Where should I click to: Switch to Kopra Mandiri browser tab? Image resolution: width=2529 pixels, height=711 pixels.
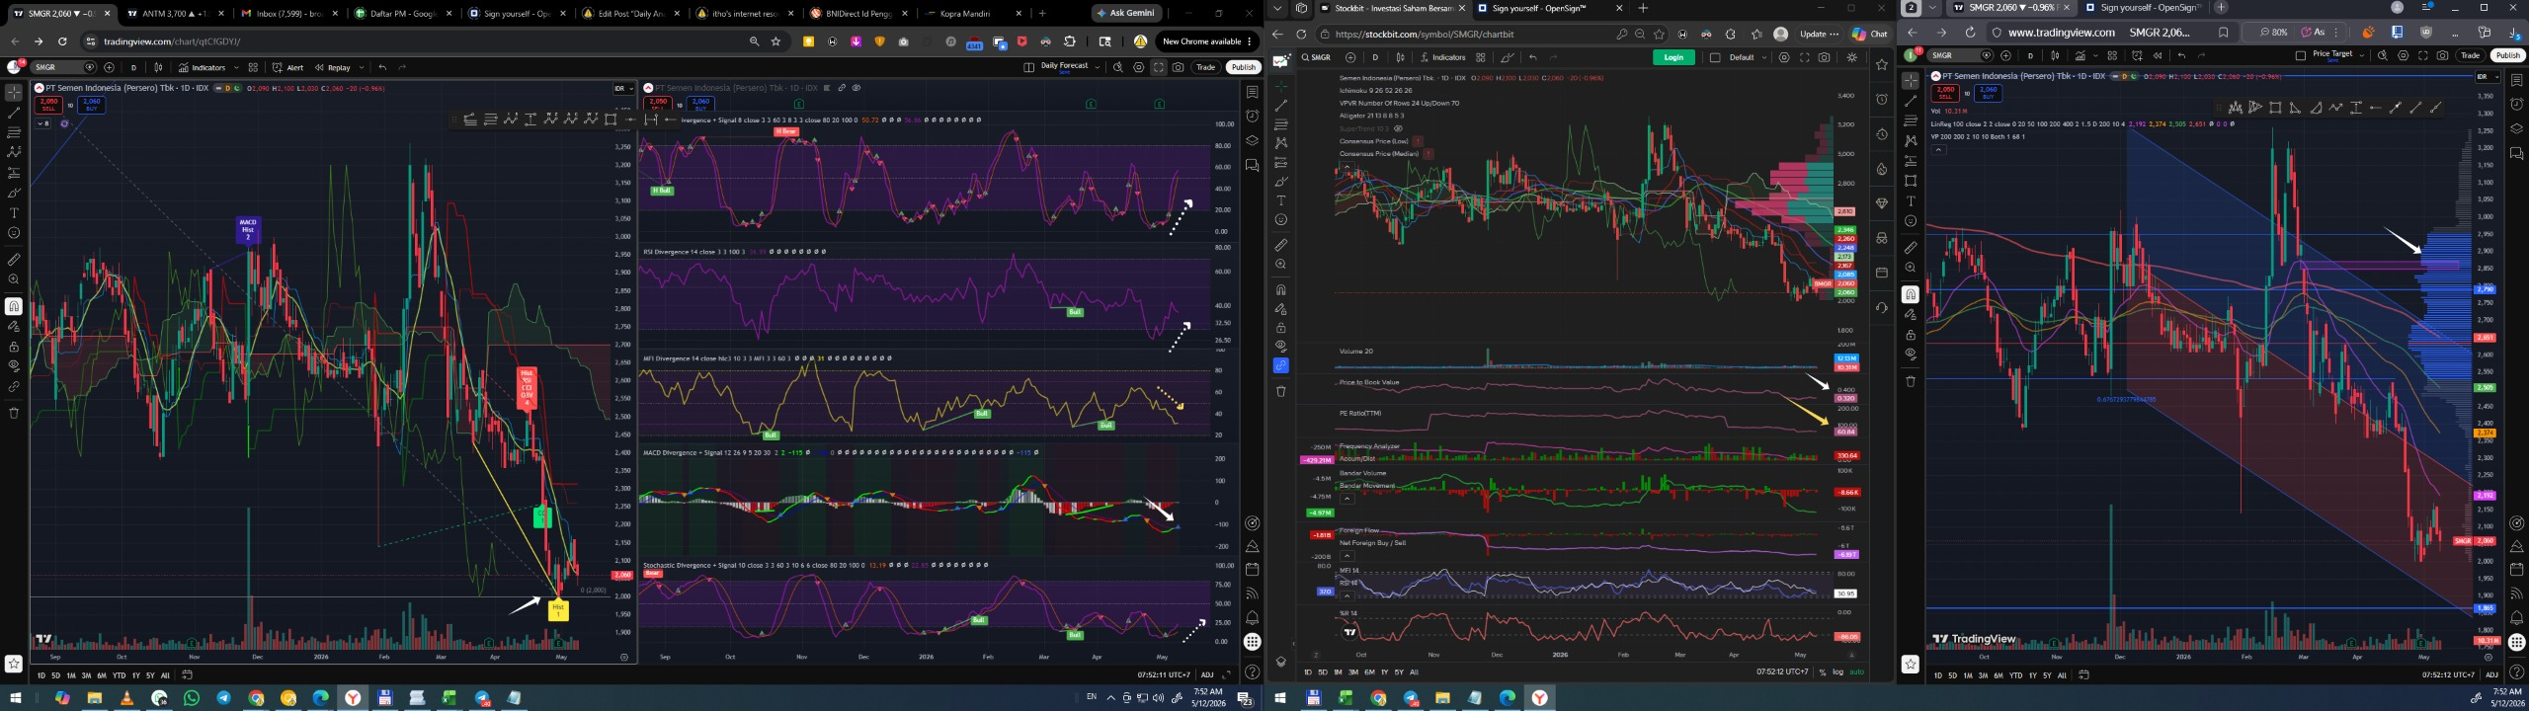(965, 14)
